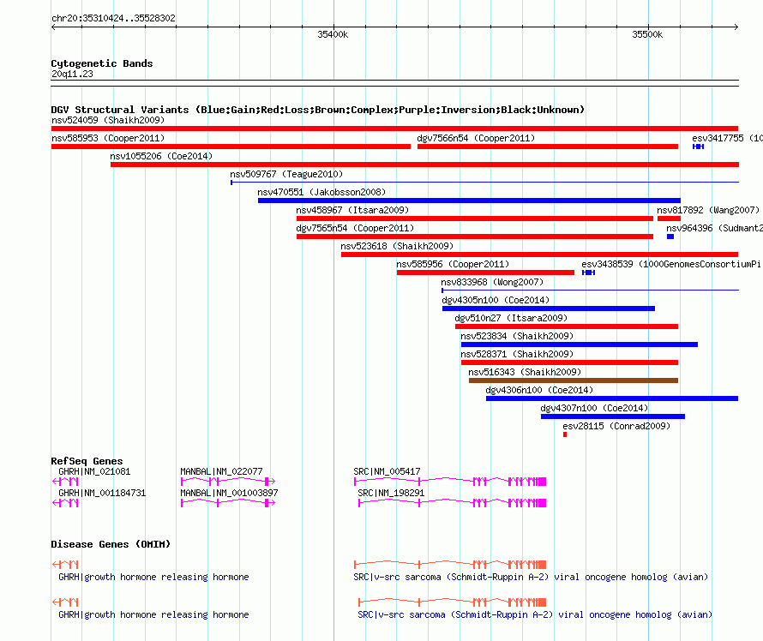Select the MANBAL|NM_001003897 gene model
This screenshot has width=763, height=641.
pos(228,503)
